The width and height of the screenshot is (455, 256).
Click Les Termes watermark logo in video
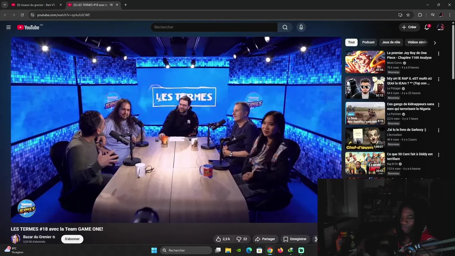pyautogui.click(x=27, y=209)
